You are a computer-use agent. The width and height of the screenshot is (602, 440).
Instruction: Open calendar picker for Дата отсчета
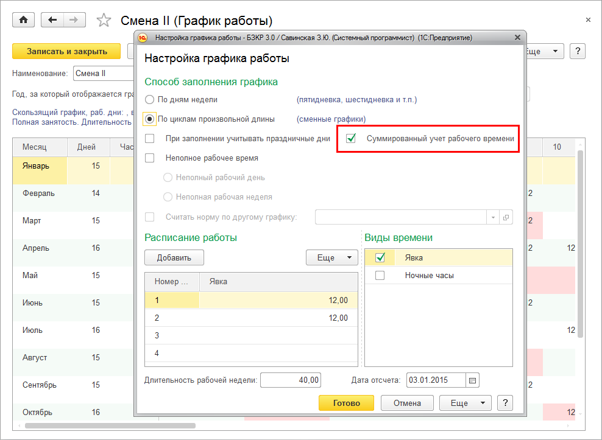point(473,380)
